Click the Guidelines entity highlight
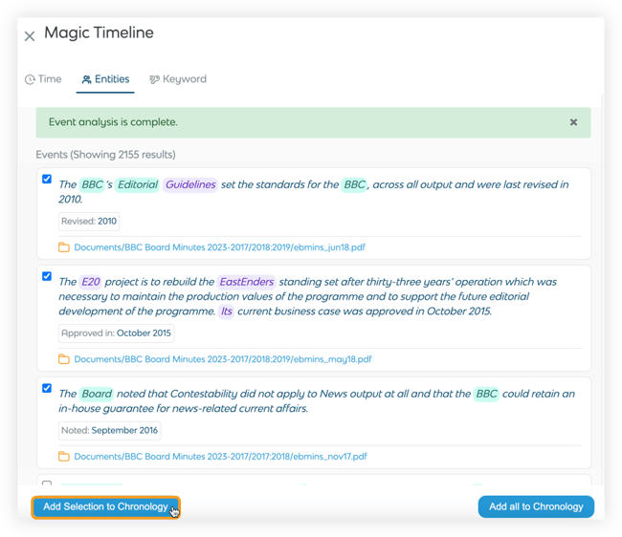Screen dimensions: 622x537 [190, 184]
